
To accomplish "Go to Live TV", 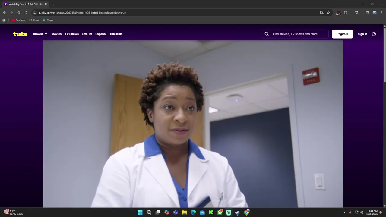I will (87, 34).
